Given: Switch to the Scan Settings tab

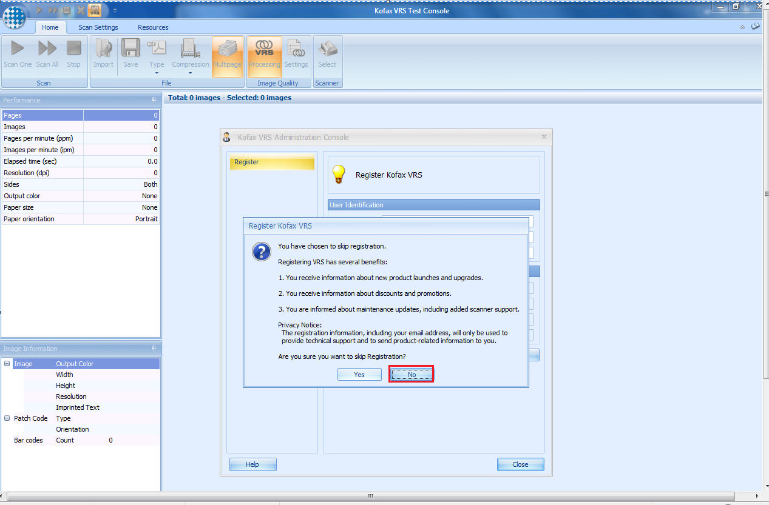Looking at the screenshot, I should (98, 27).
